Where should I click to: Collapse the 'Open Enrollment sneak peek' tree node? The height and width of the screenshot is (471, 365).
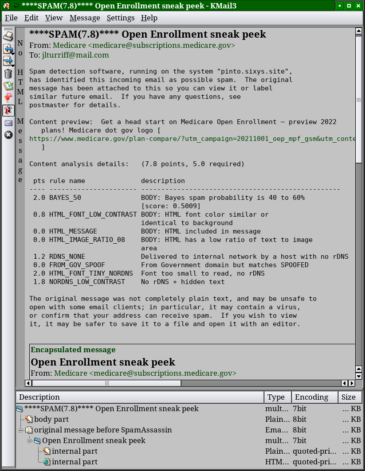coord(29,441)
